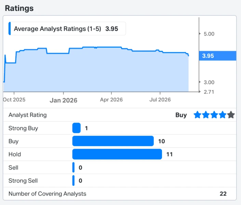Click the Sell rating bar
The height and width of the screenshot is (205, 241).
point(73,167)
